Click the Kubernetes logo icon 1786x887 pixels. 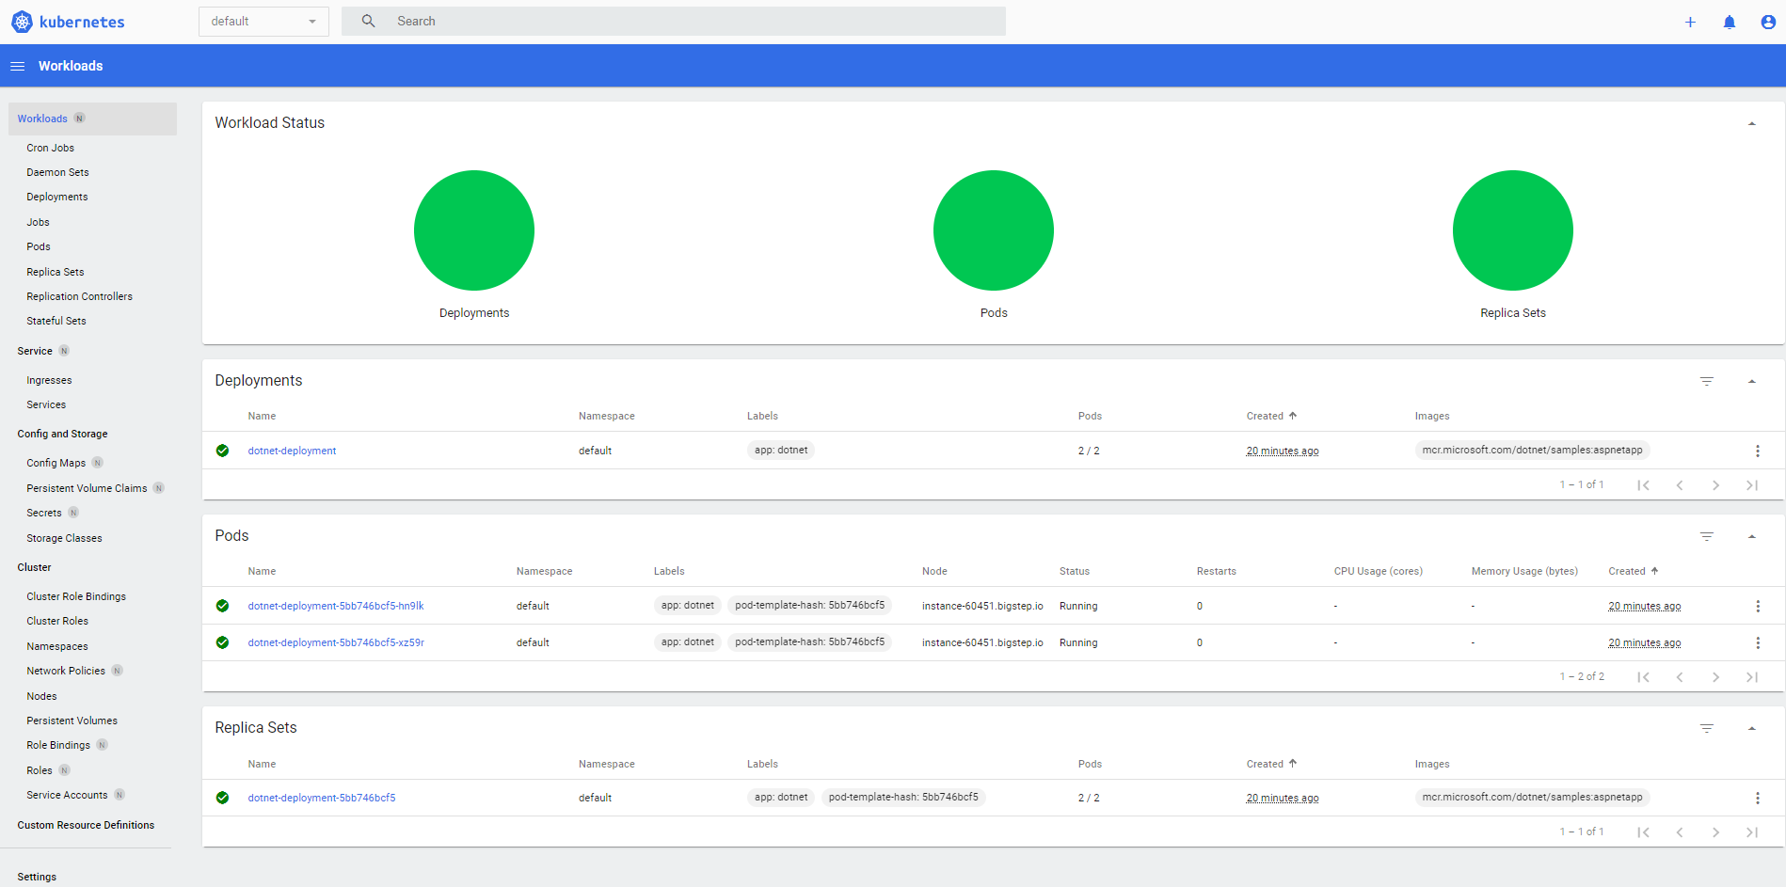pos(22,22)
